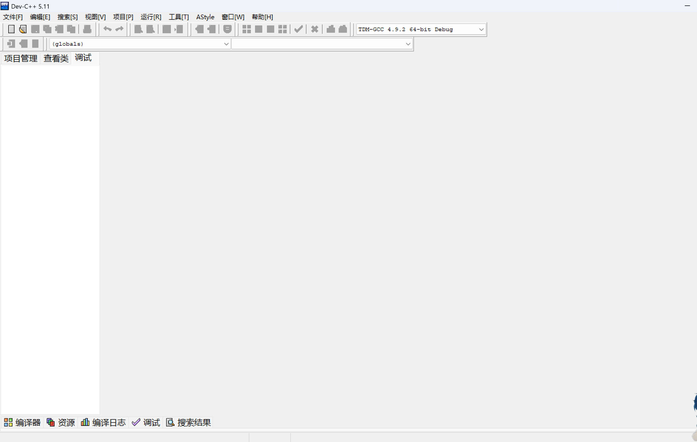Click the Compile and Run toolbar icon
The width and height of the screenshot is (697, 442).
270,29
